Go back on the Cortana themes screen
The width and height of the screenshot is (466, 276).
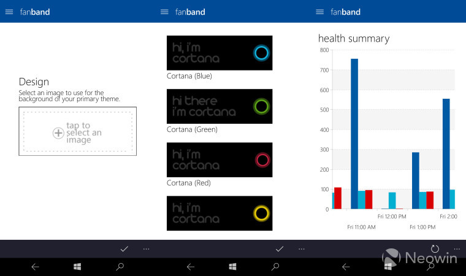(x=191, y=267)
